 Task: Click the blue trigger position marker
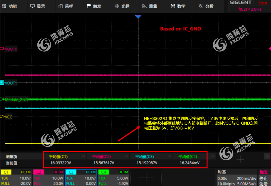[138, 17]
